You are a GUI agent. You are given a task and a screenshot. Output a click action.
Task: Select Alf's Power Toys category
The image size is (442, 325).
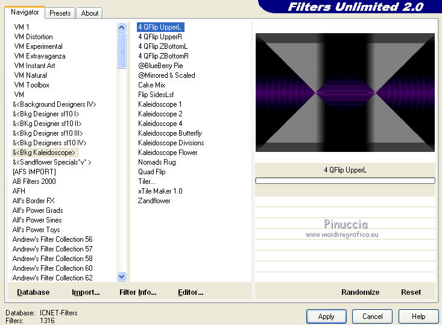click(36, 230)
